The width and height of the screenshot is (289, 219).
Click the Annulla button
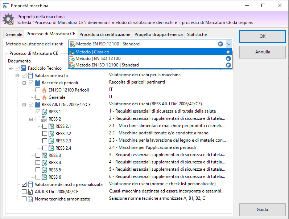click(x=262, y=52)
